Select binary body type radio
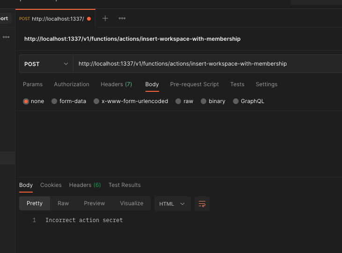342x253 pixels. (x=204, y=101)
